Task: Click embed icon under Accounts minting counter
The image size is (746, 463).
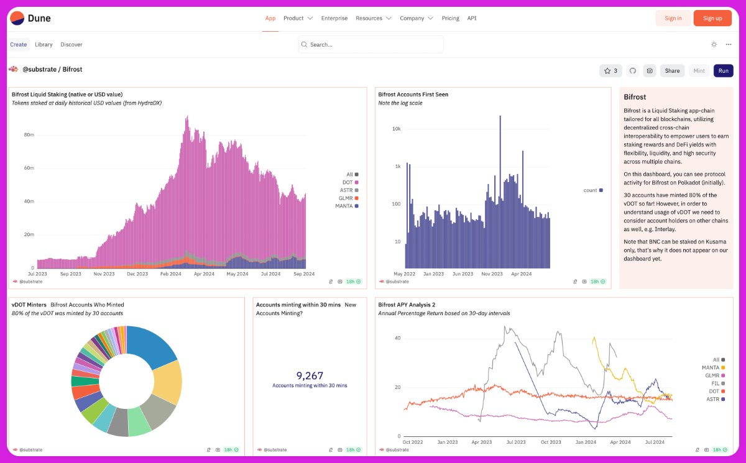Action: click(x=341, y=449)
